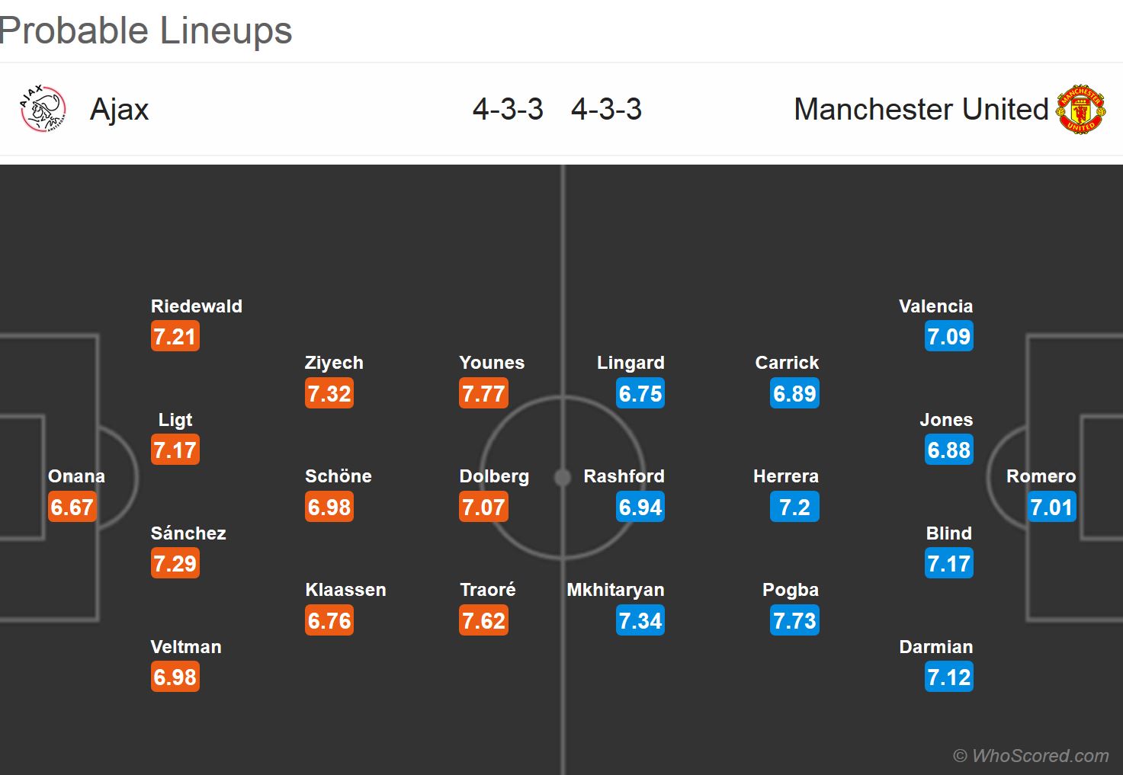Click Ajax's 4-3-3 formation text
Image resolution: width=1123 pixels, height=775 pixels.
pos(508,110)
